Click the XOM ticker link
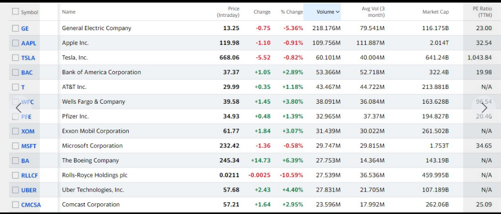The height and width of the screenshot is (214, 501). (x=28, y=131)
